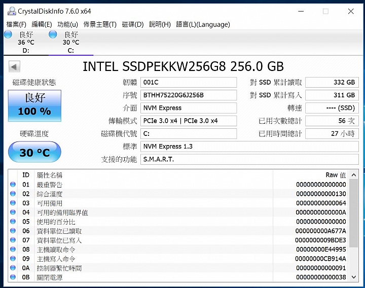Click the Raw 值 column header
The width and height of the screenshot is (365, 288).
(x=311, y=175)
